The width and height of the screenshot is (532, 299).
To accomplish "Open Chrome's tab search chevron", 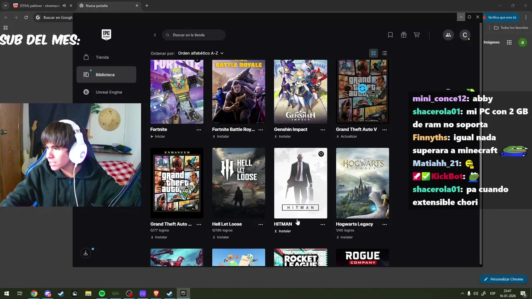I will click(5, 6).
